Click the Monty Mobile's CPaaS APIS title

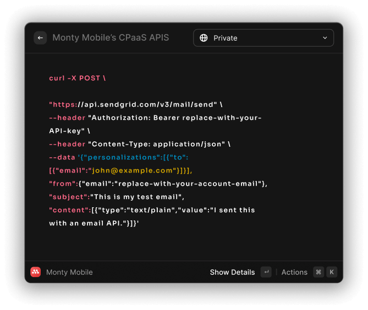click(x=111, y=38)
